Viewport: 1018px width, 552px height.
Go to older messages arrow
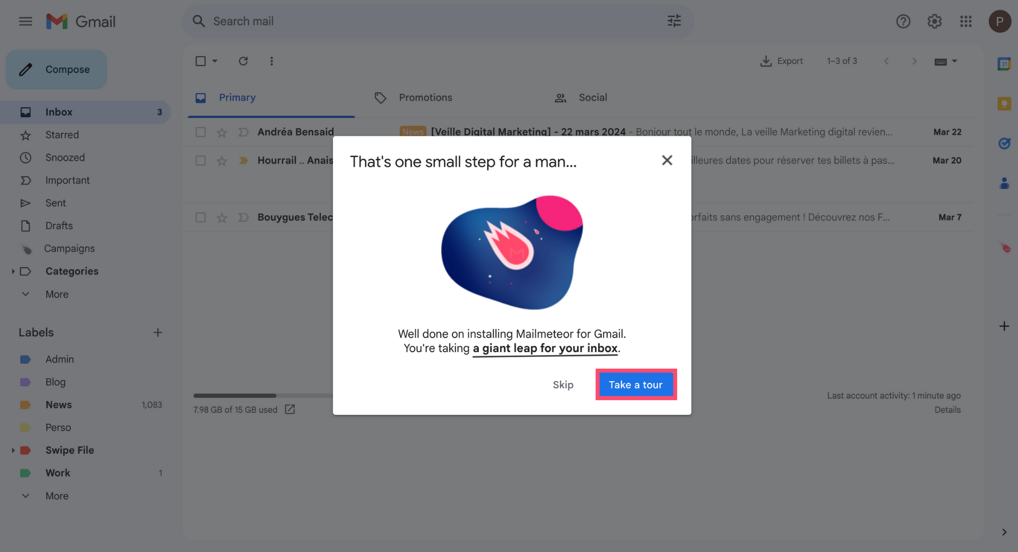[x=914, y=61]
